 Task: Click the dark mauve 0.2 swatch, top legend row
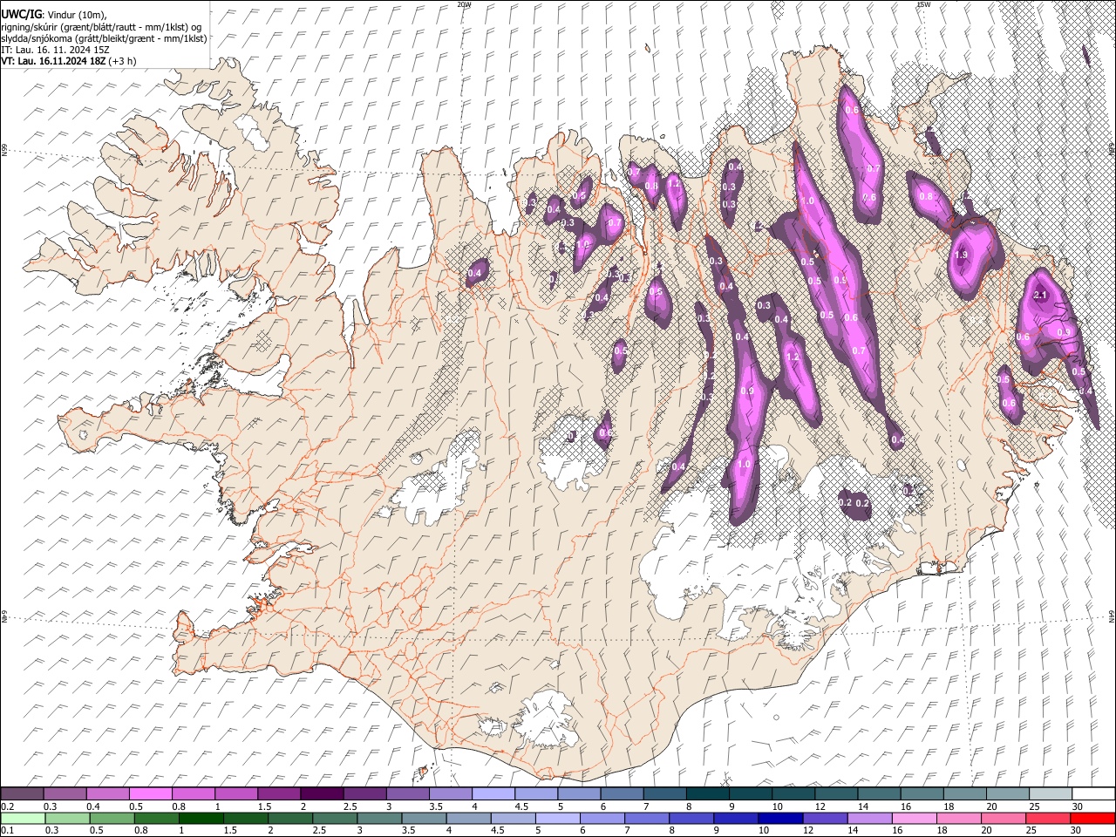pyautogui.click(x=23, y=793)
